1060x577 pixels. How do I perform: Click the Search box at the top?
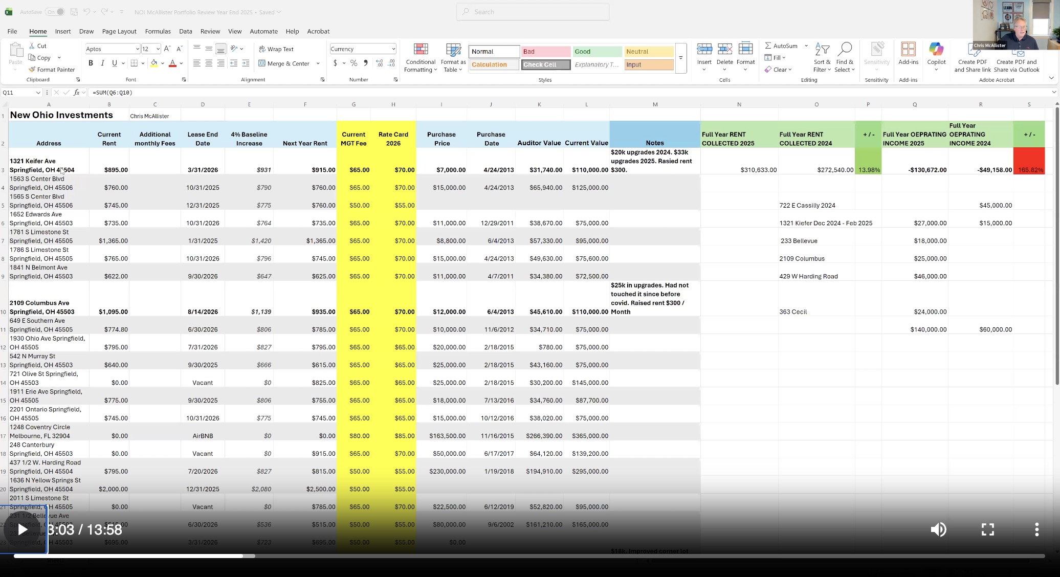[532, 11]
